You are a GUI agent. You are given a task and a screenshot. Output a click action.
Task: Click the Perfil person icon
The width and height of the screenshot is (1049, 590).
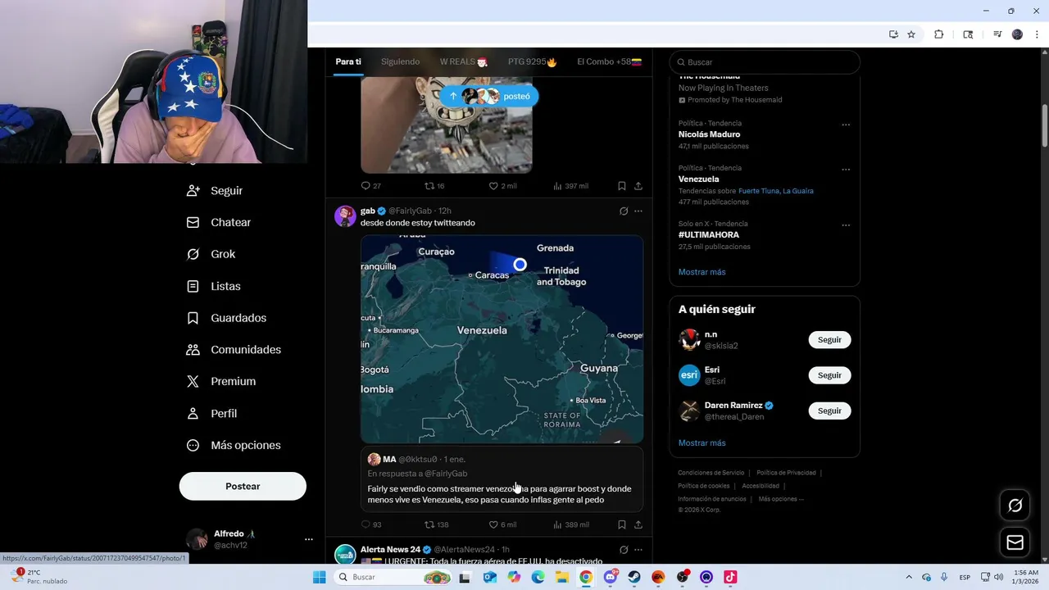pos(193,413)
